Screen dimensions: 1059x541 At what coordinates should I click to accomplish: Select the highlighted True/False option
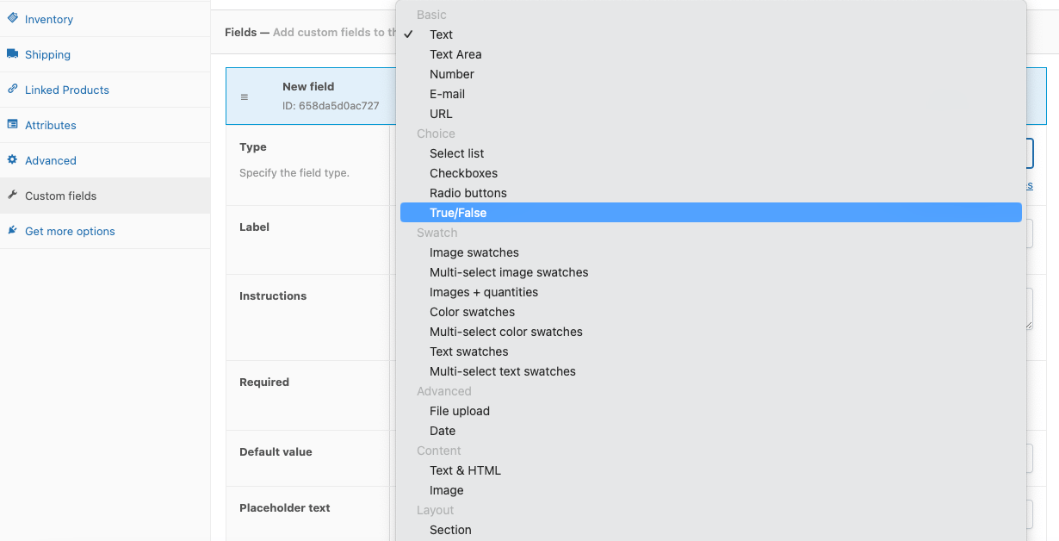coord(711,213)
